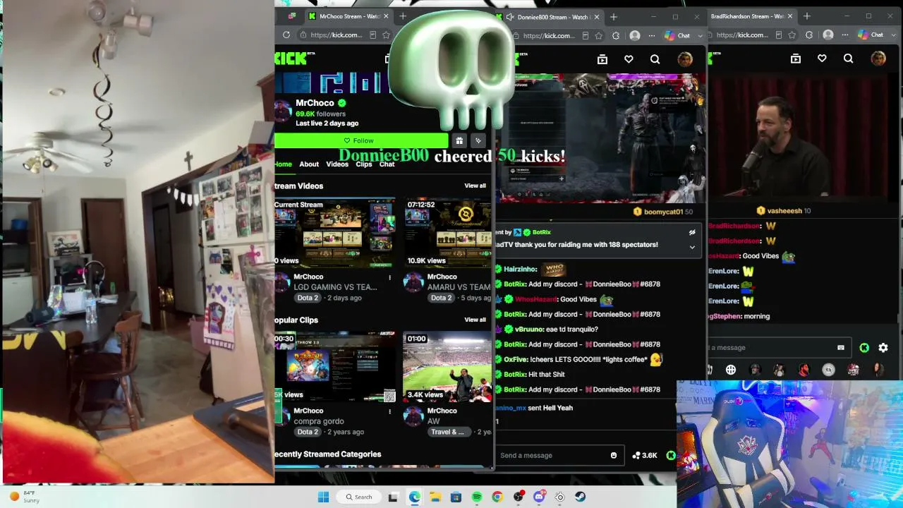Click View all for Popular Clips
Screen dimensions: 903x508
click(x=475, y=320)
